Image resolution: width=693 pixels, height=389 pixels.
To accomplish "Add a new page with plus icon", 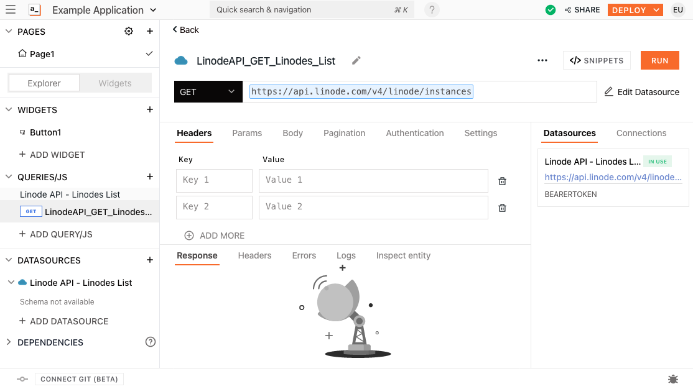I will click(149, 32).
